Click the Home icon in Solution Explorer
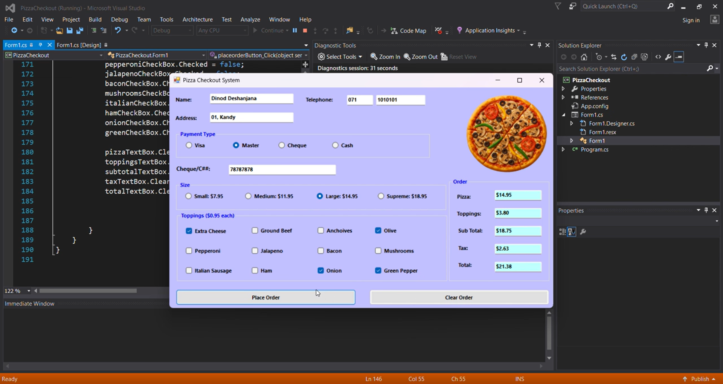 pos(584,57)
